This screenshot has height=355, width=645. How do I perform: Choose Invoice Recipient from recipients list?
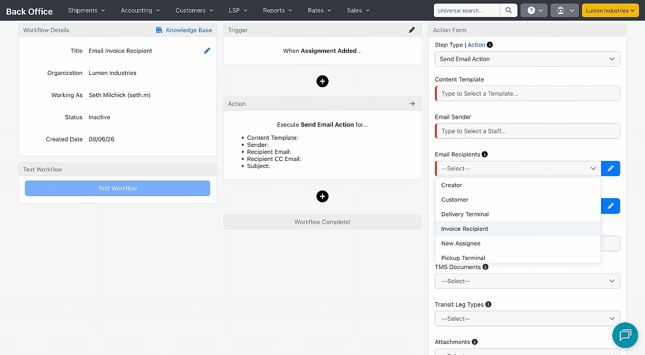(x=518, y=229)
